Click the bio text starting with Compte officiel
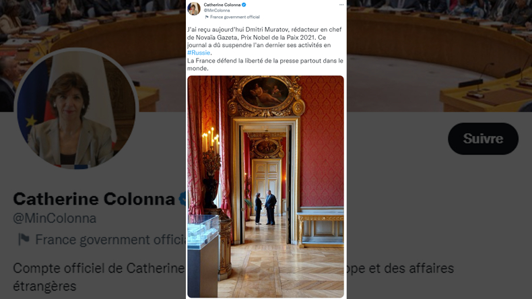 98,277
